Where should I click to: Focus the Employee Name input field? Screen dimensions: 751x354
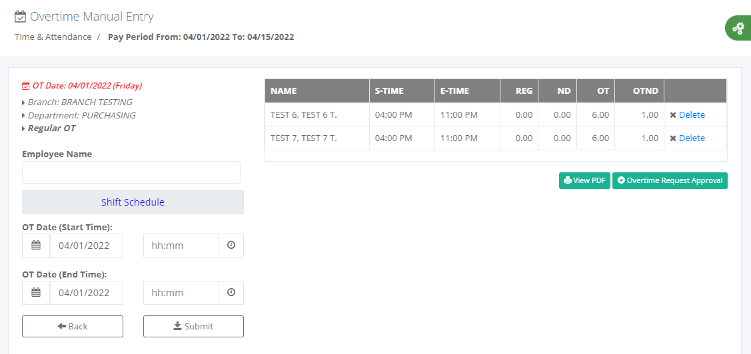[131, 172]
